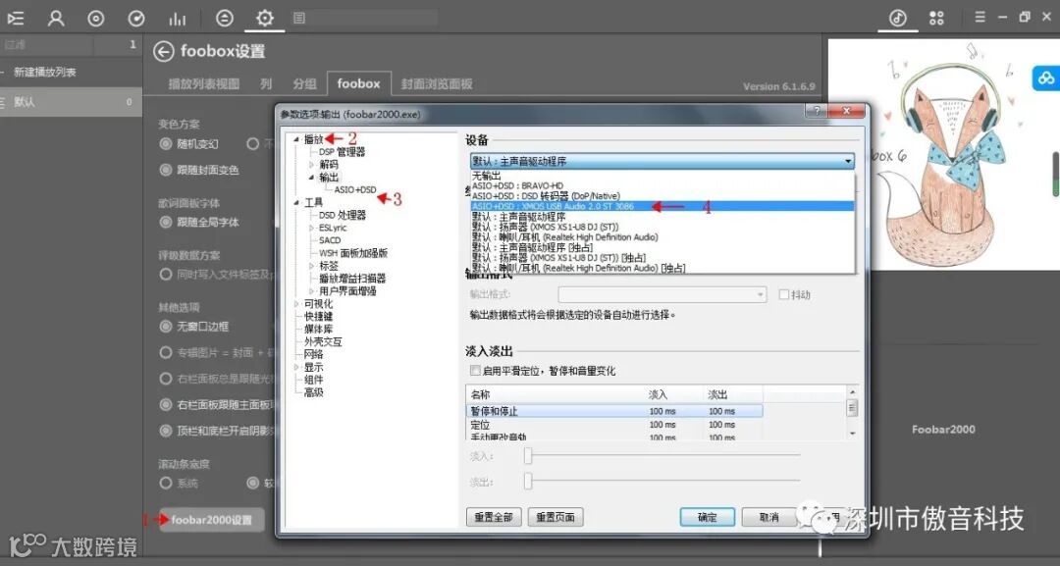Open the playlist manager icon in top toolbar
The image size is (1060, 566).
coord(15,19)
